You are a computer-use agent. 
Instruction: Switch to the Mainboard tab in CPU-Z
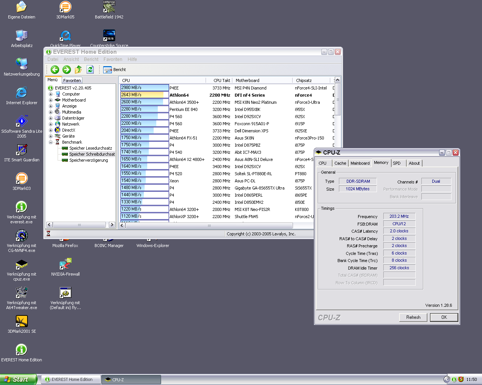coord(360,163)
